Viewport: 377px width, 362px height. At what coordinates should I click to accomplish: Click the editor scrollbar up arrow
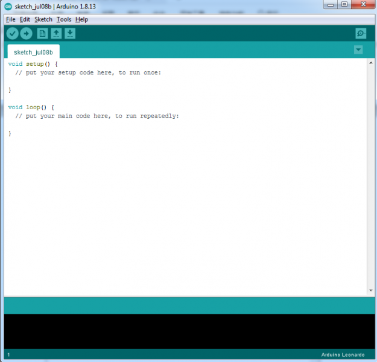[x=371, y=63]
